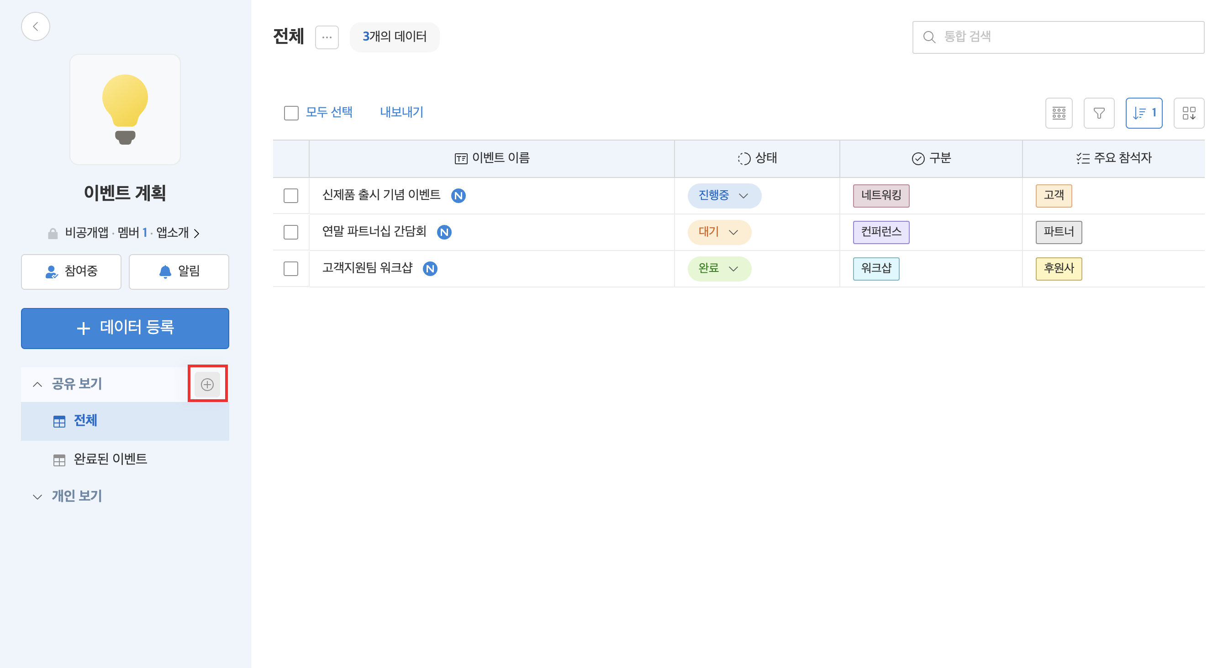Viewport: 1223px width, 668px height.
Task: Click the N badge on 신제품 출시 기념 이벤트
Action: pyautogui.click(x=458, y=195)
